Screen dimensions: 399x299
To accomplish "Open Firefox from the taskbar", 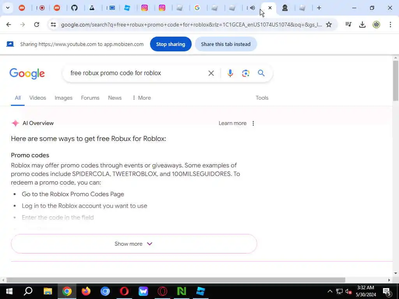I will [86, 291].
